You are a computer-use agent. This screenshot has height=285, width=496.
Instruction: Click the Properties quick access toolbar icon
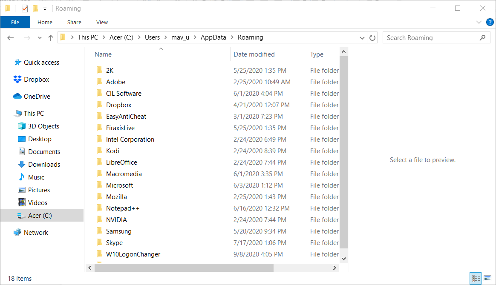(x=25, y=9)
